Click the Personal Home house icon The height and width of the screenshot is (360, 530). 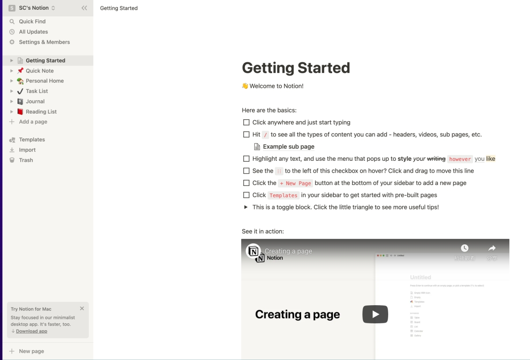click(20, 81)
